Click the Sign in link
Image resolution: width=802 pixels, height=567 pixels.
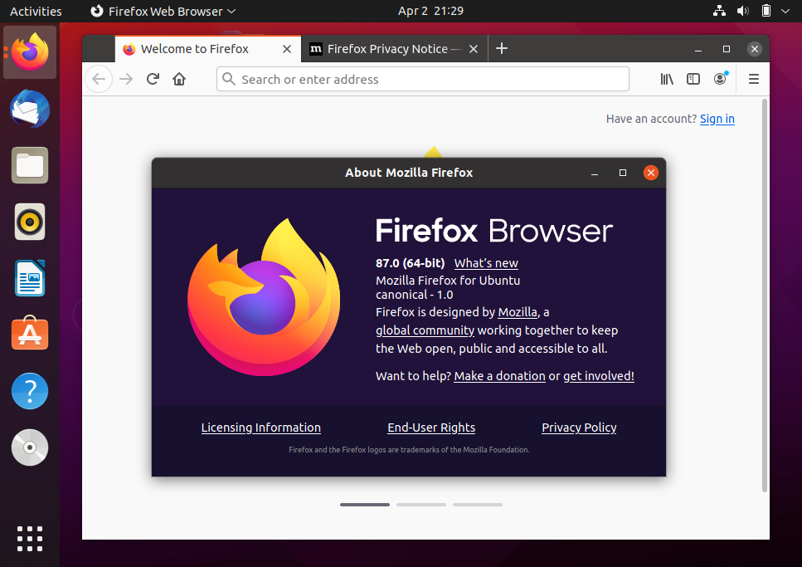(717, 119)
